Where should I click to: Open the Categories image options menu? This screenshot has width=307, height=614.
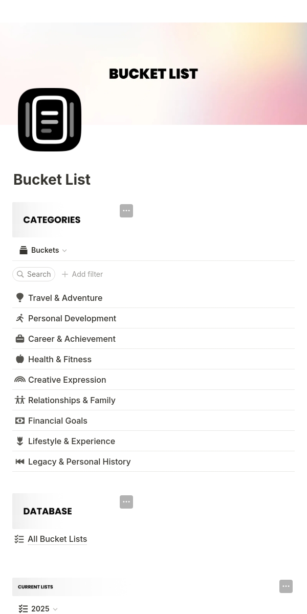[126, 211]
